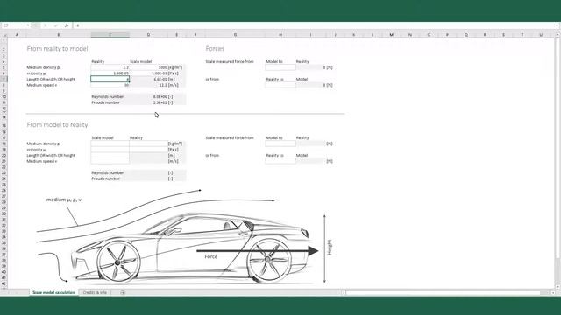The image size is (561, 315).
Task: Select the Scale model calculation sheet tab
Action: pyautogui.click(x=53, y=292)
